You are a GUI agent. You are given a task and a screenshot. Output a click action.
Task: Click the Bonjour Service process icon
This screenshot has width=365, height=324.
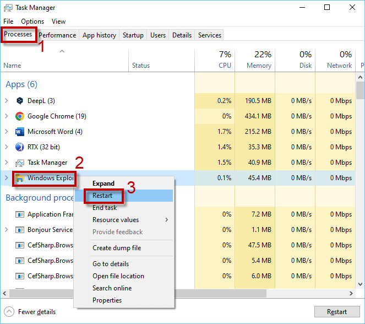(x=20, y=230)
